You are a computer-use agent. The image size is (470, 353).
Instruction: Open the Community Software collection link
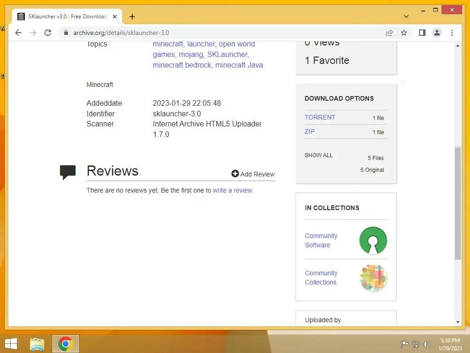click(321, 240)
